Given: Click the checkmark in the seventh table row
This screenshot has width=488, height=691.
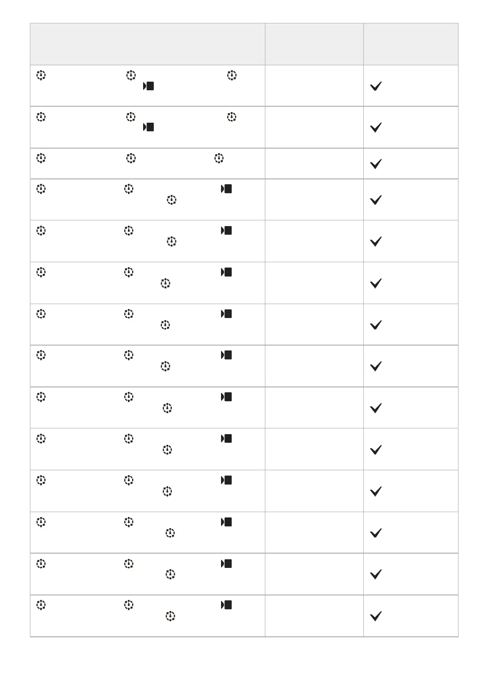Looking at the screenshot, I should [x=376, y=325].
